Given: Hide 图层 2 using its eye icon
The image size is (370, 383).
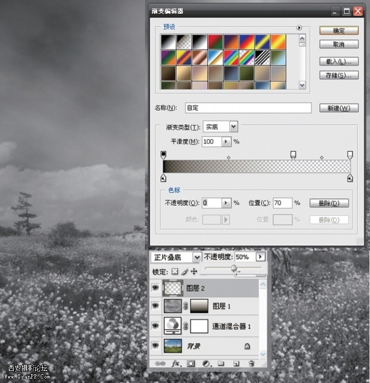Looking at the screenshot, I should tap(156, 287).
